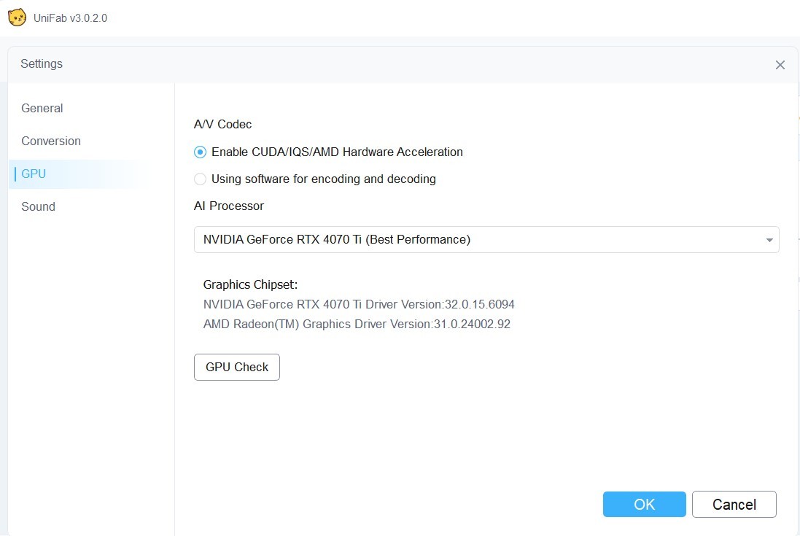Viewport: 800px width, 536px height.
Task: Go to the Sound settings tab
Action: (38, 206)
